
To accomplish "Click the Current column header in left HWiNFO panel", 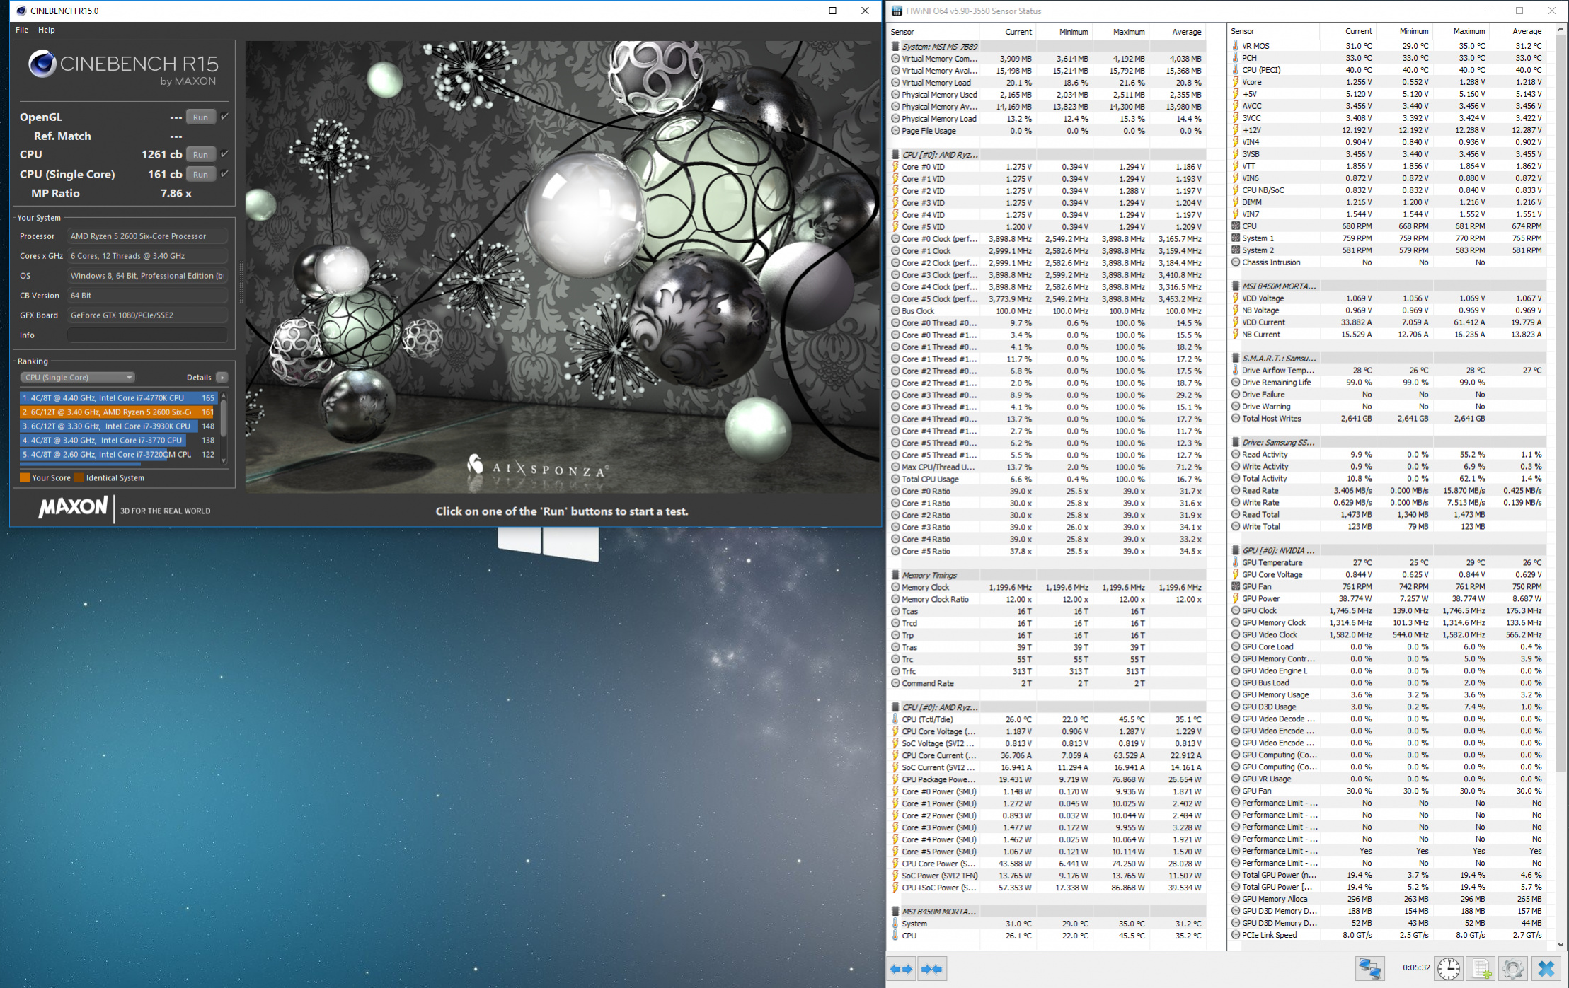I will coord(1008,32).
